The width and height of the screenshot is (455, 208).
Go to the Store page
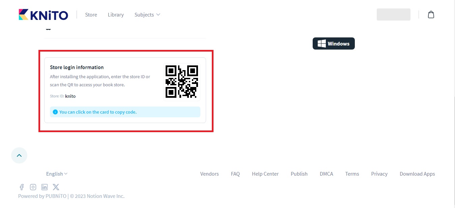click(91, 14)
